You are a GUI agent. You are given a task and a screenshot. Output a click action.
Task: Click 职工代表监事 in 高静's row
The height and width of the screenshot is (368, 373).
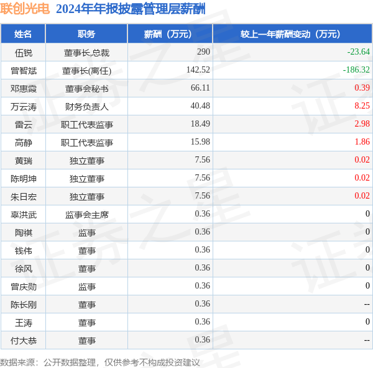(x=86, y=143)
